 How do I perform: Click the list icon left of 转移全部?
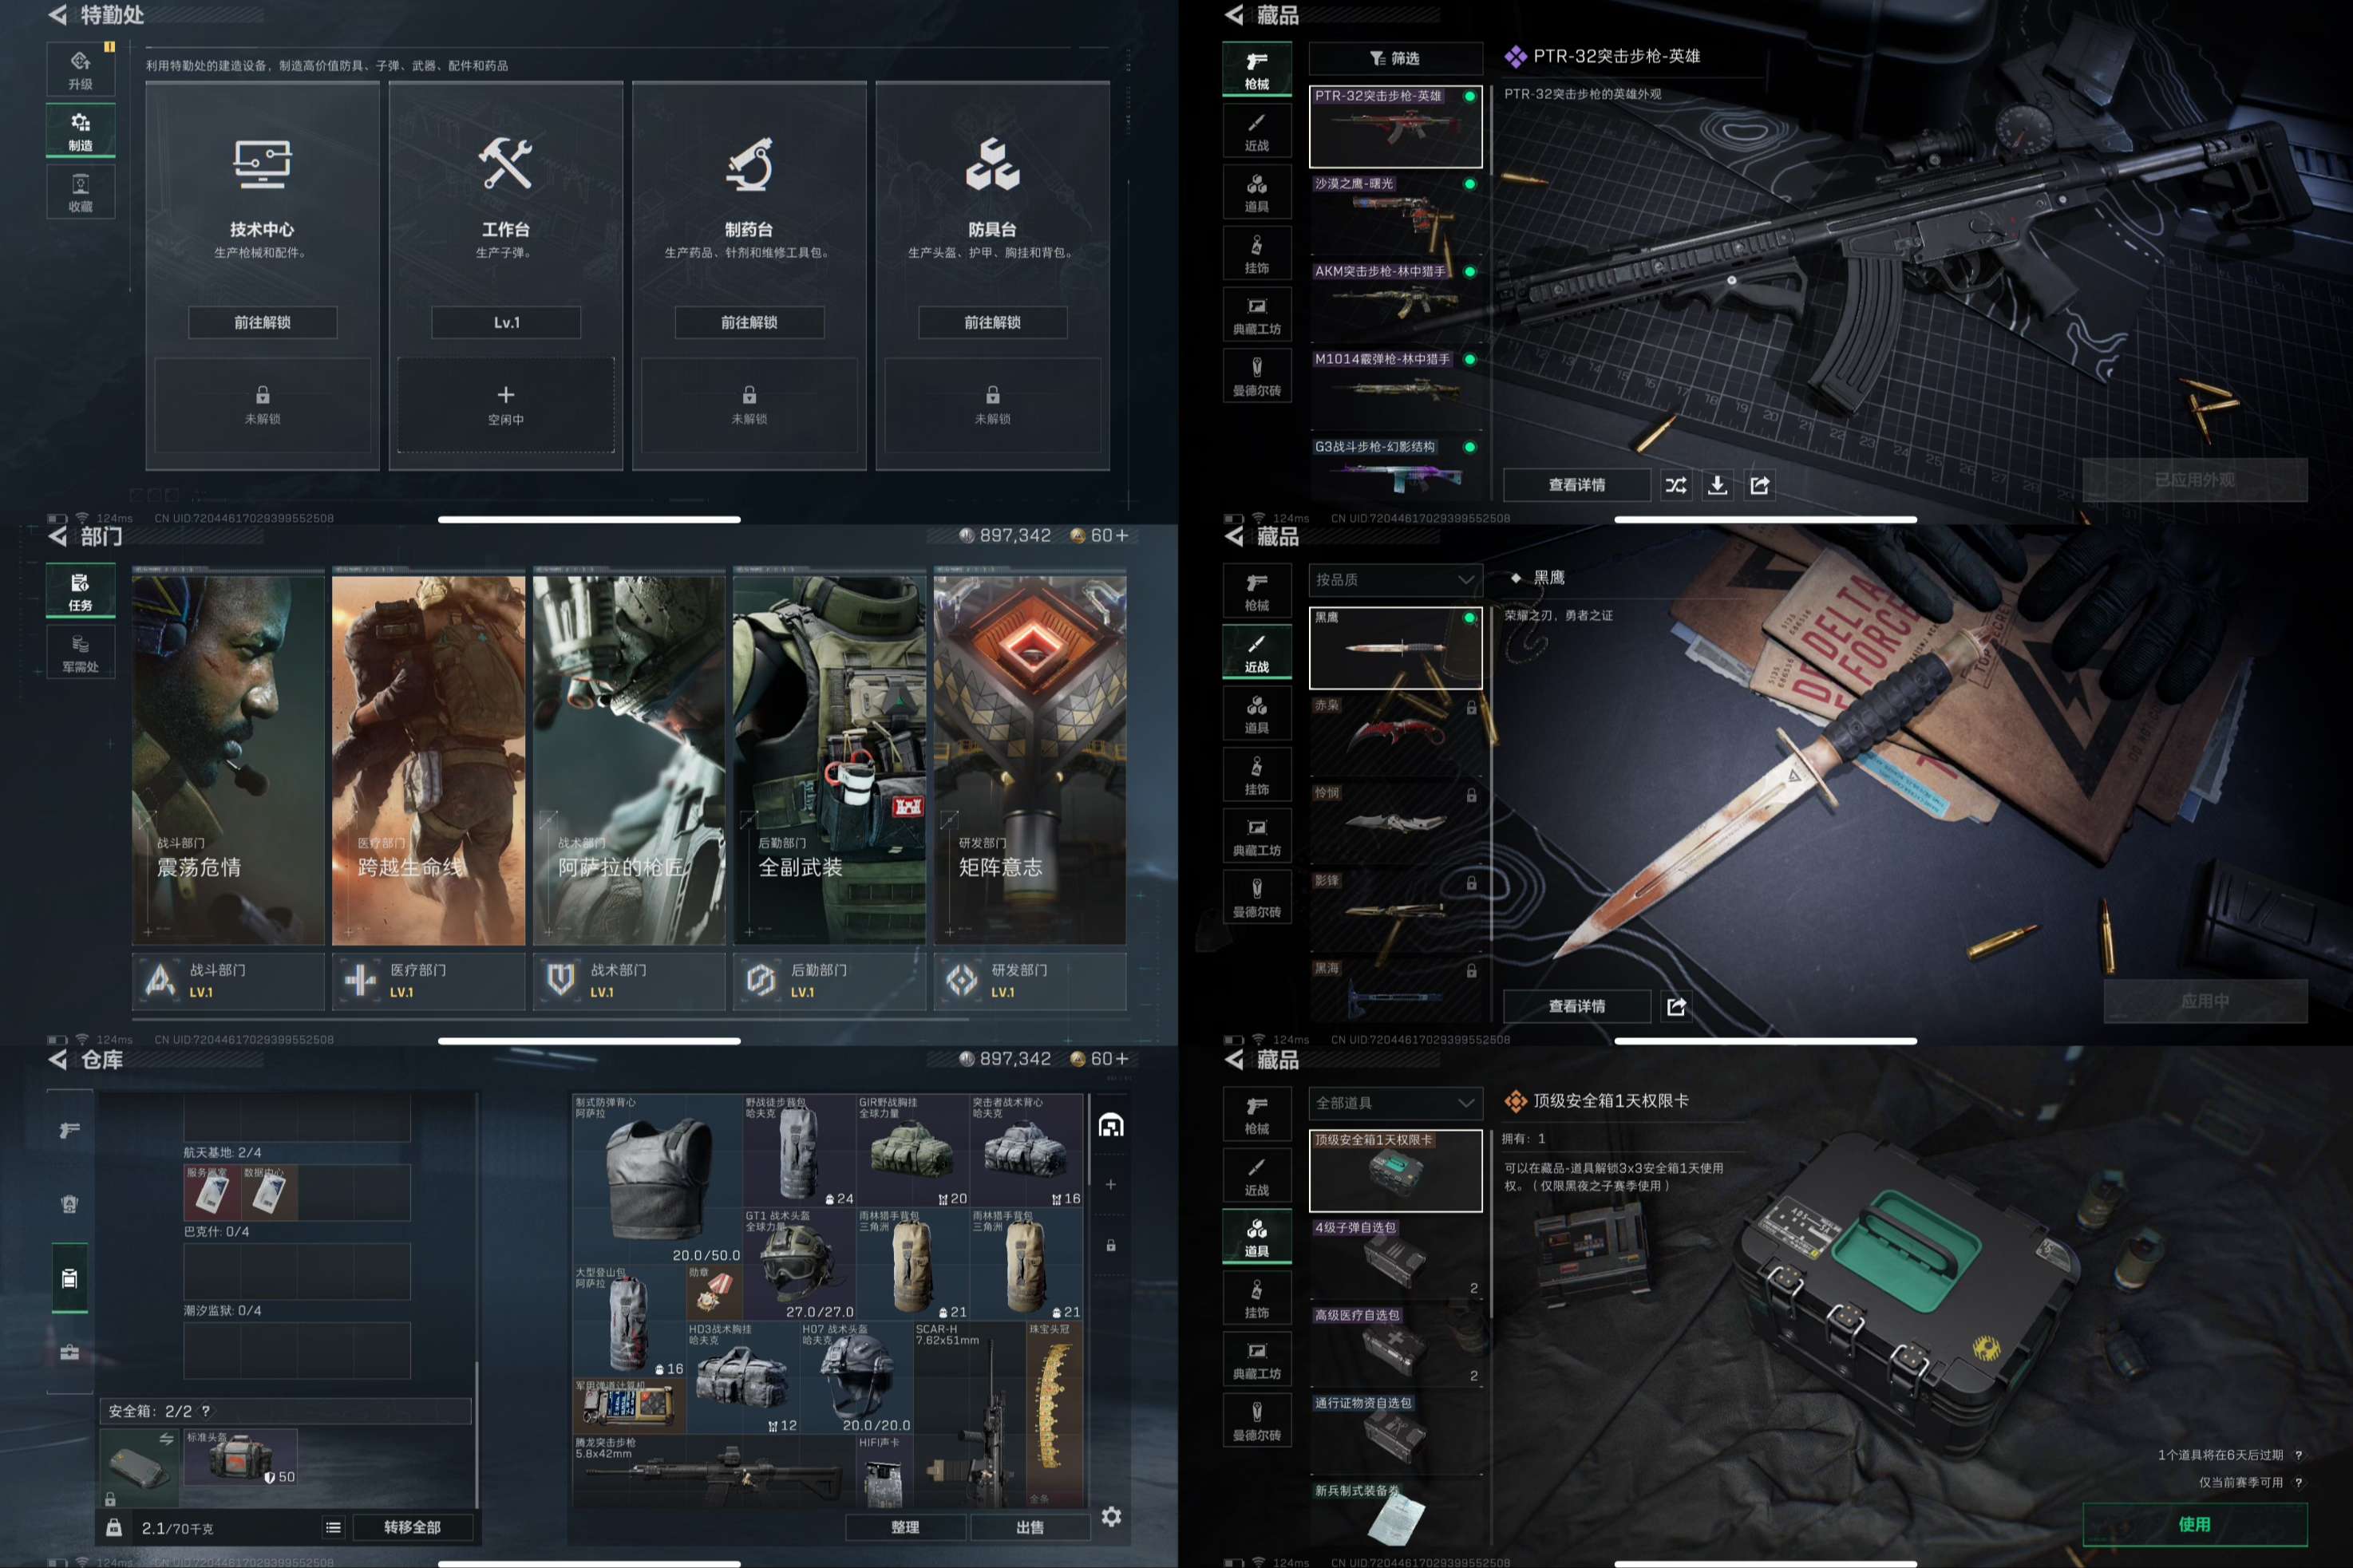point(333,1527)
